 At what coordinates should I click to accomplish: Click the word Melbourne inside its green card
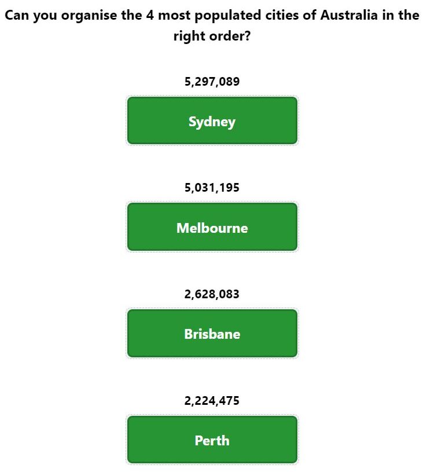tap(212, 228)
